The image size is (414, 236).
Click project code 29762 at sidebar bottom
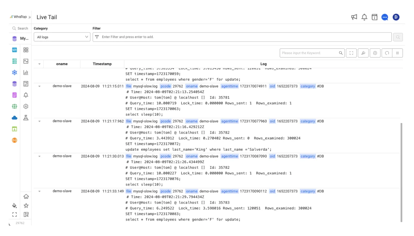[x=20, y=223]
